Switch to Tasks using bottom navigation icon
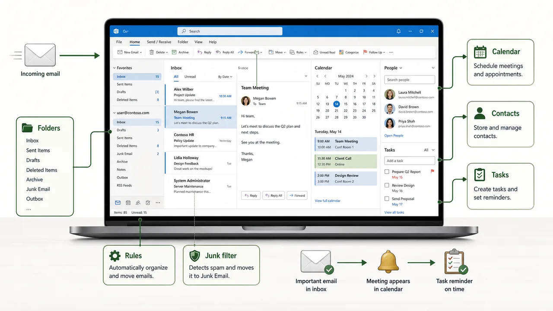The height and width of the screenshot is (311, 553). (148, 203)
